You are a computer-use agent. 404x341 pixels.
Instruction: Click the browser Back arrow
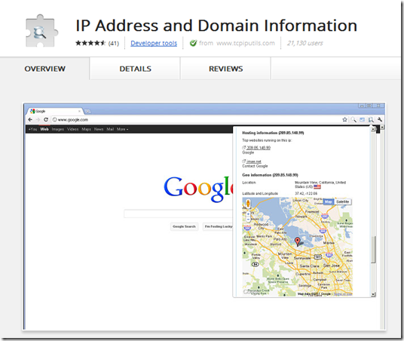(30, 120)
